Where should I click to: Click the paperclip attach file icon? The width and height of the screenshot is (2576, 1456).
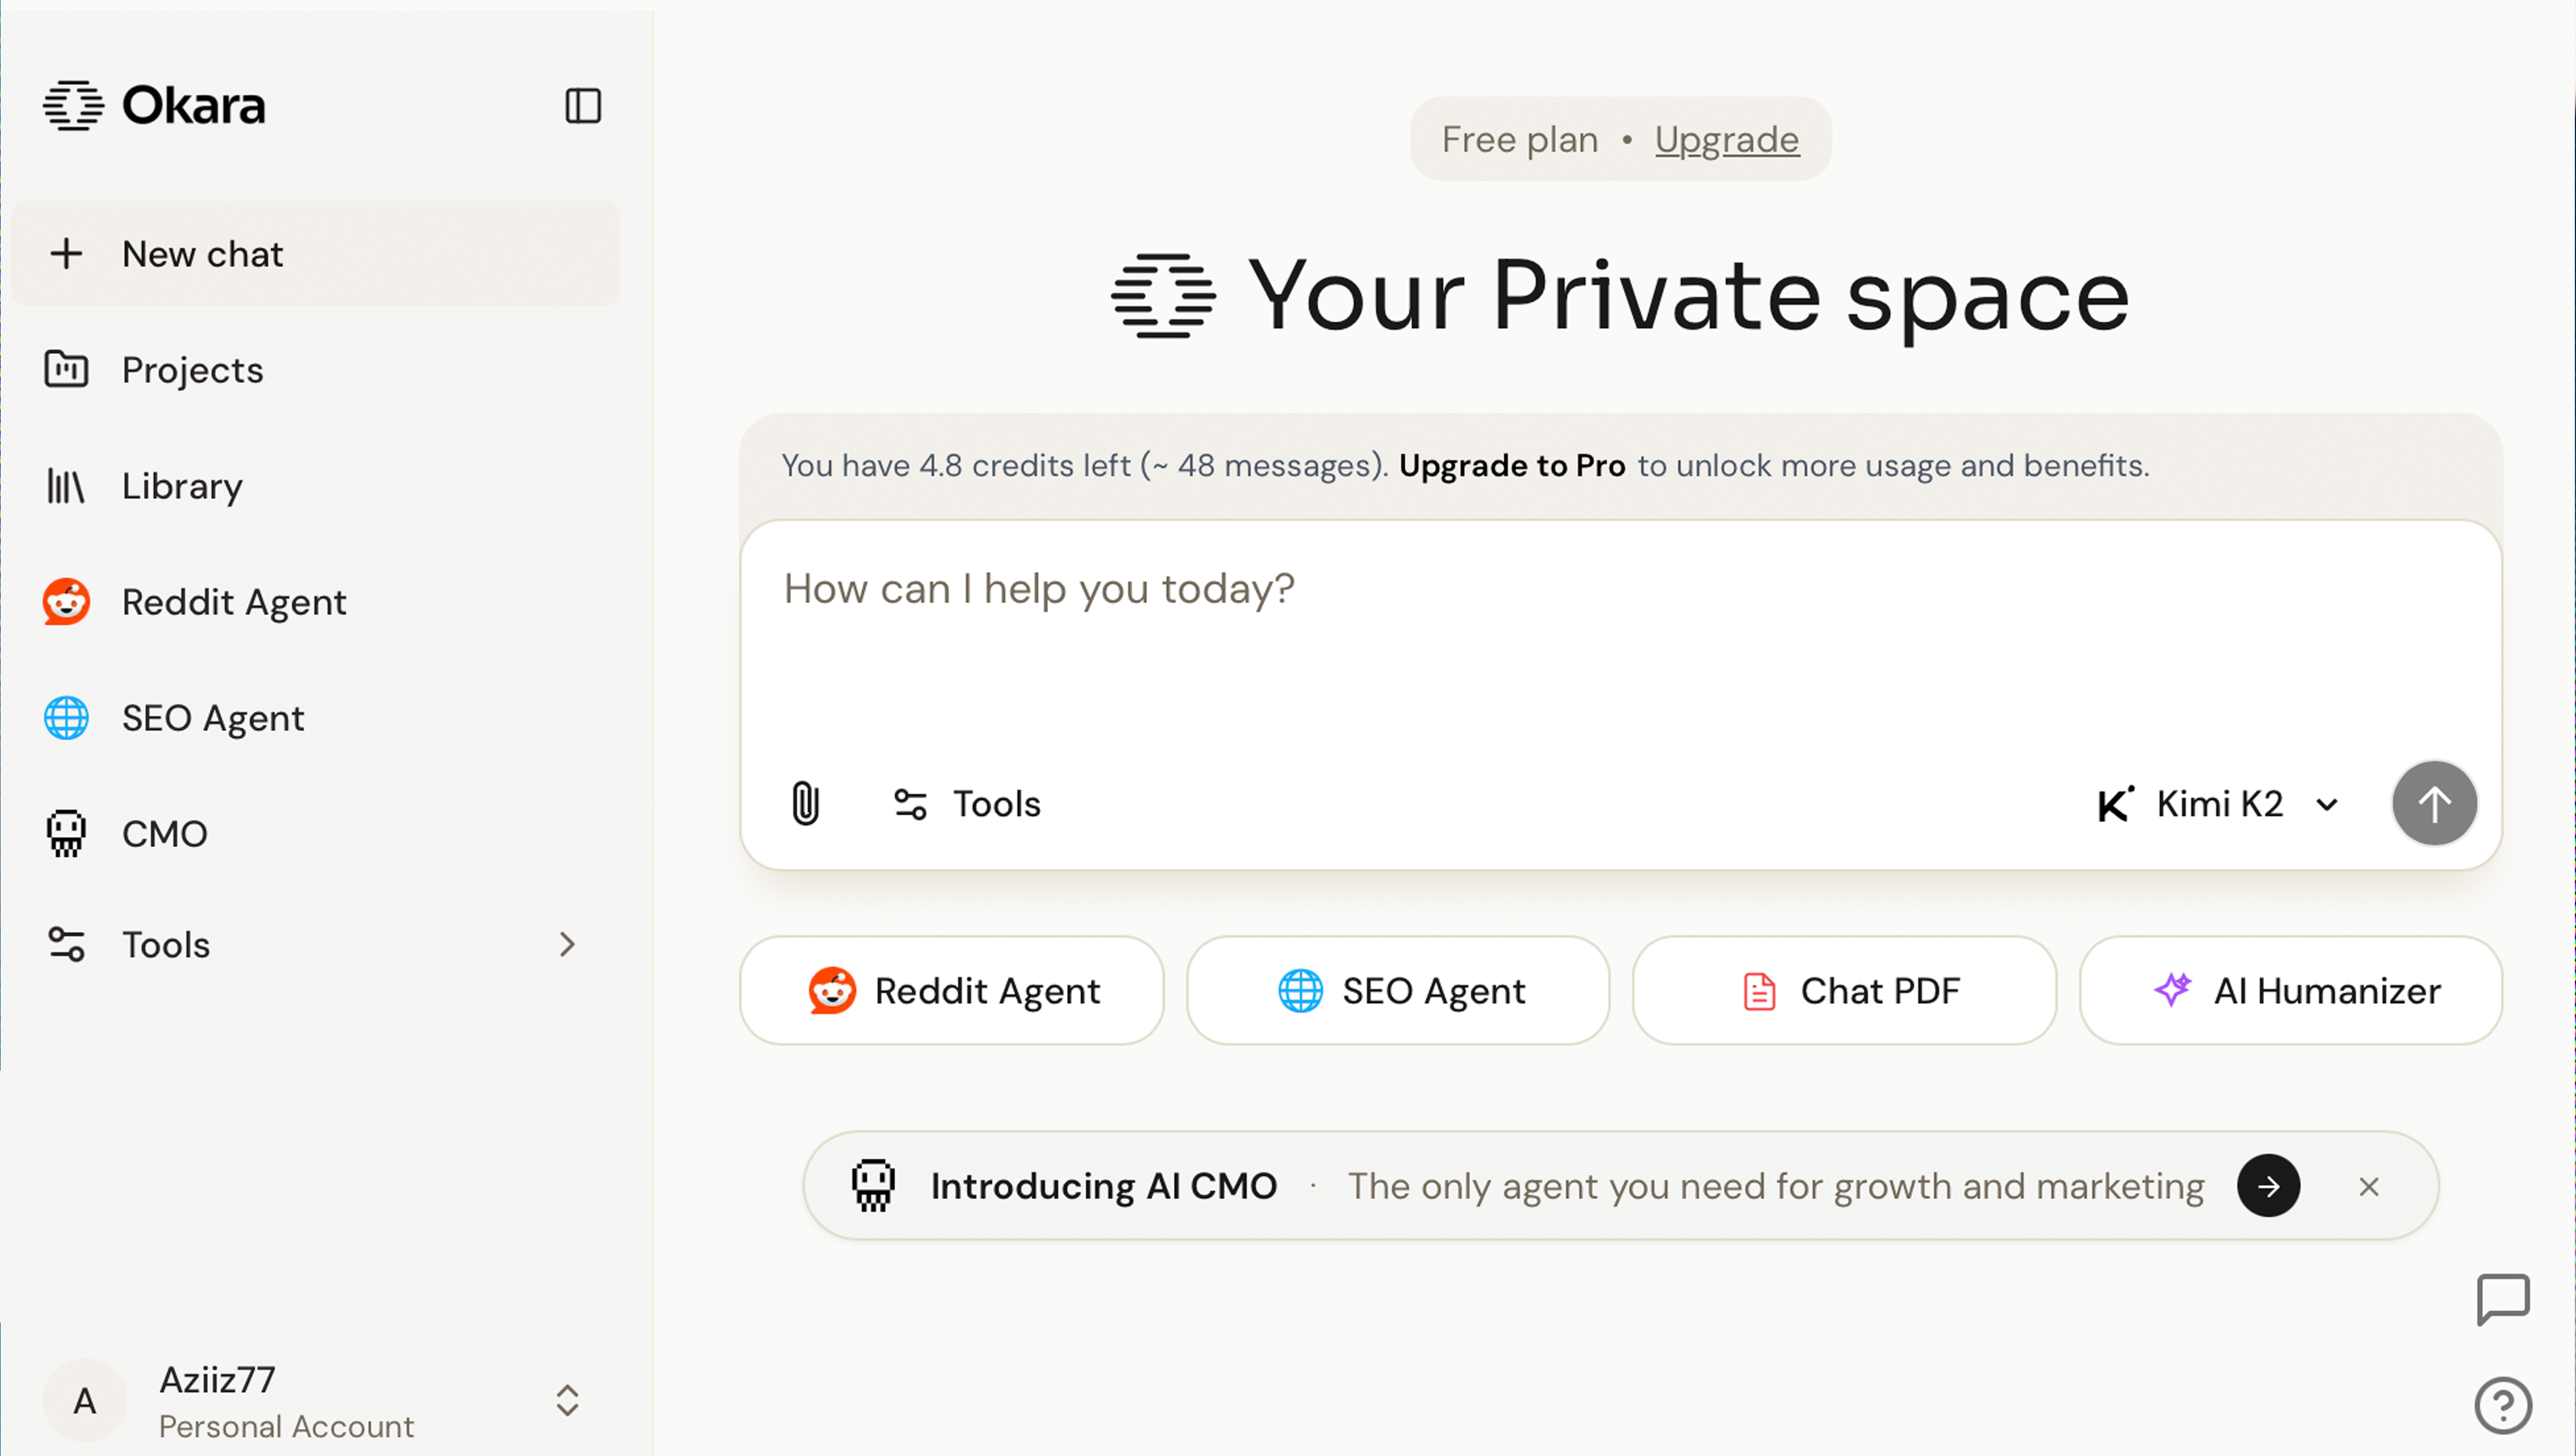click(805, 803)
